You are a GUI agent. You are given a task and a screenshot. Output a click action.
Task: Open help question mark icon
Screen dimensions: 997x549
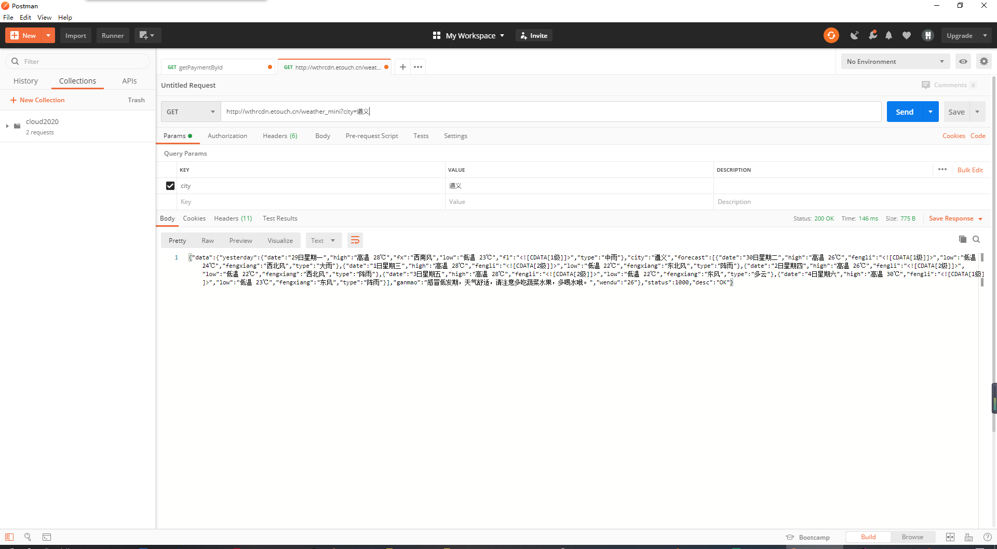pyautogui.click(x=987, y=537)
